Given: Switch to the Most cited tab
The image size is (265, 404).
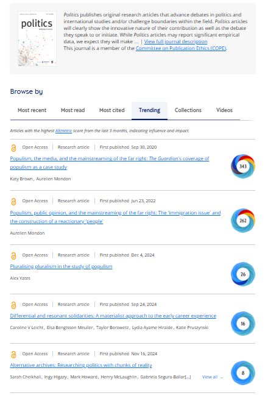Looking at the screenshot, I should 111,110.
